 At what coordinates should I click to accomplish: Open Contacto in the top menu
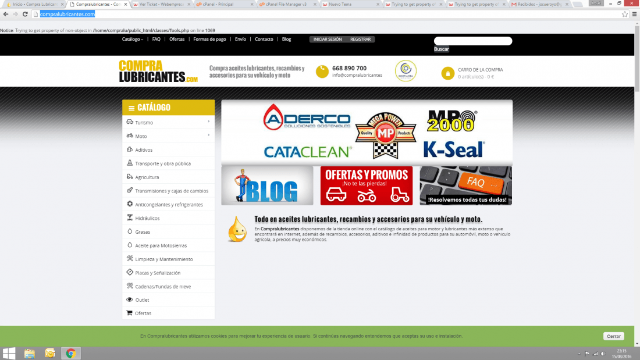264,39
